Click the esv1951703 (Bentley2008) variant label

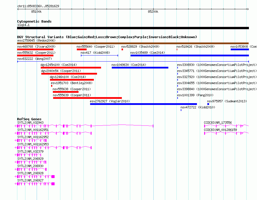coord(72,83)
